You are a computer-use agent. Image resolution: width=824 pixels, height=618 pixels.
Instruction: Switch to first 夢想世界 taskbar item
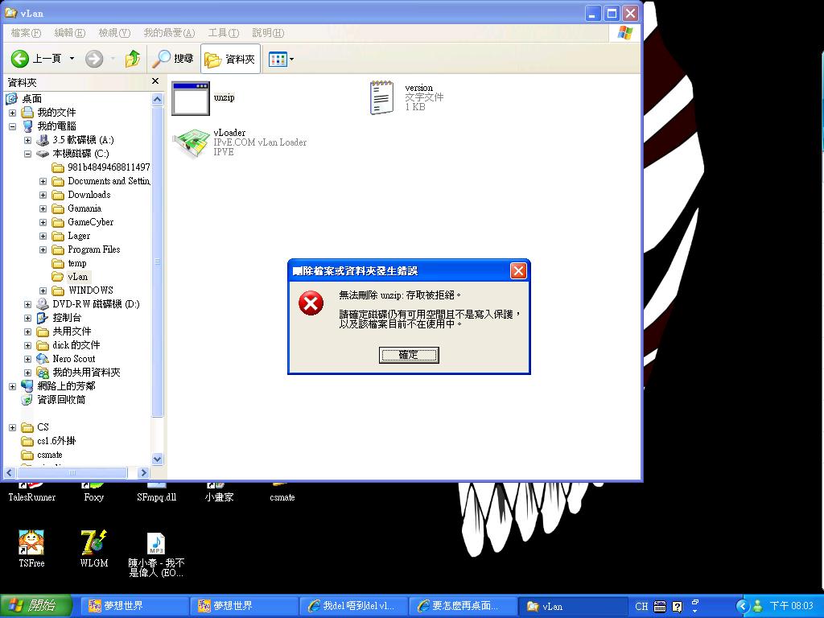tap(134, 607)
